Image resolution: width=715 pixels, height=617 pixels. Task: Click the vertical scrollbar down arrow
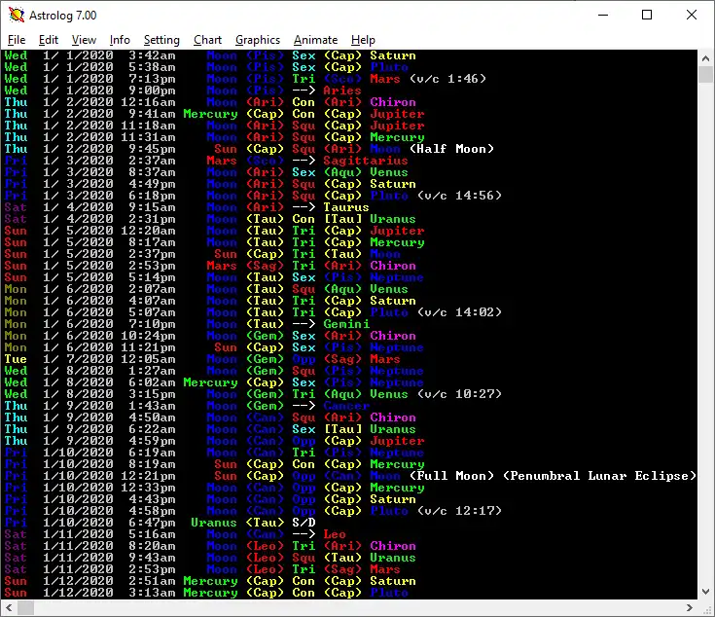pyautogui.click(x=705, y=592)
